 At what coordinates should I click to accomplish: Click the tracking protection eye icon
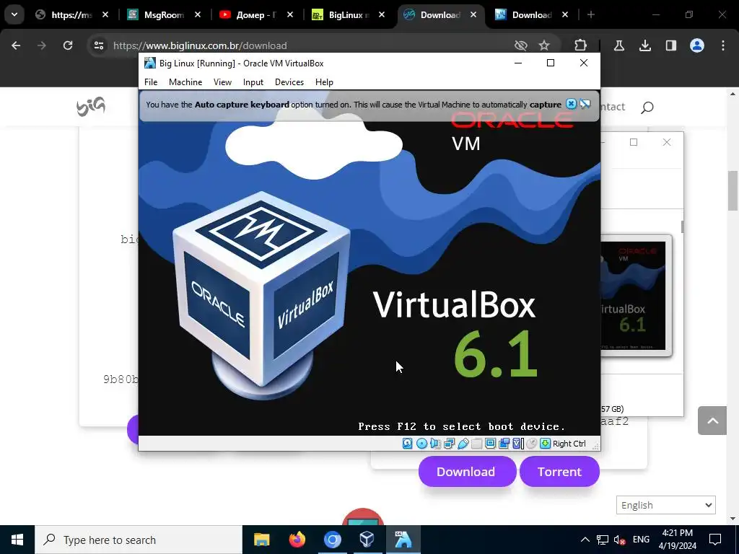tap(520, 45)
